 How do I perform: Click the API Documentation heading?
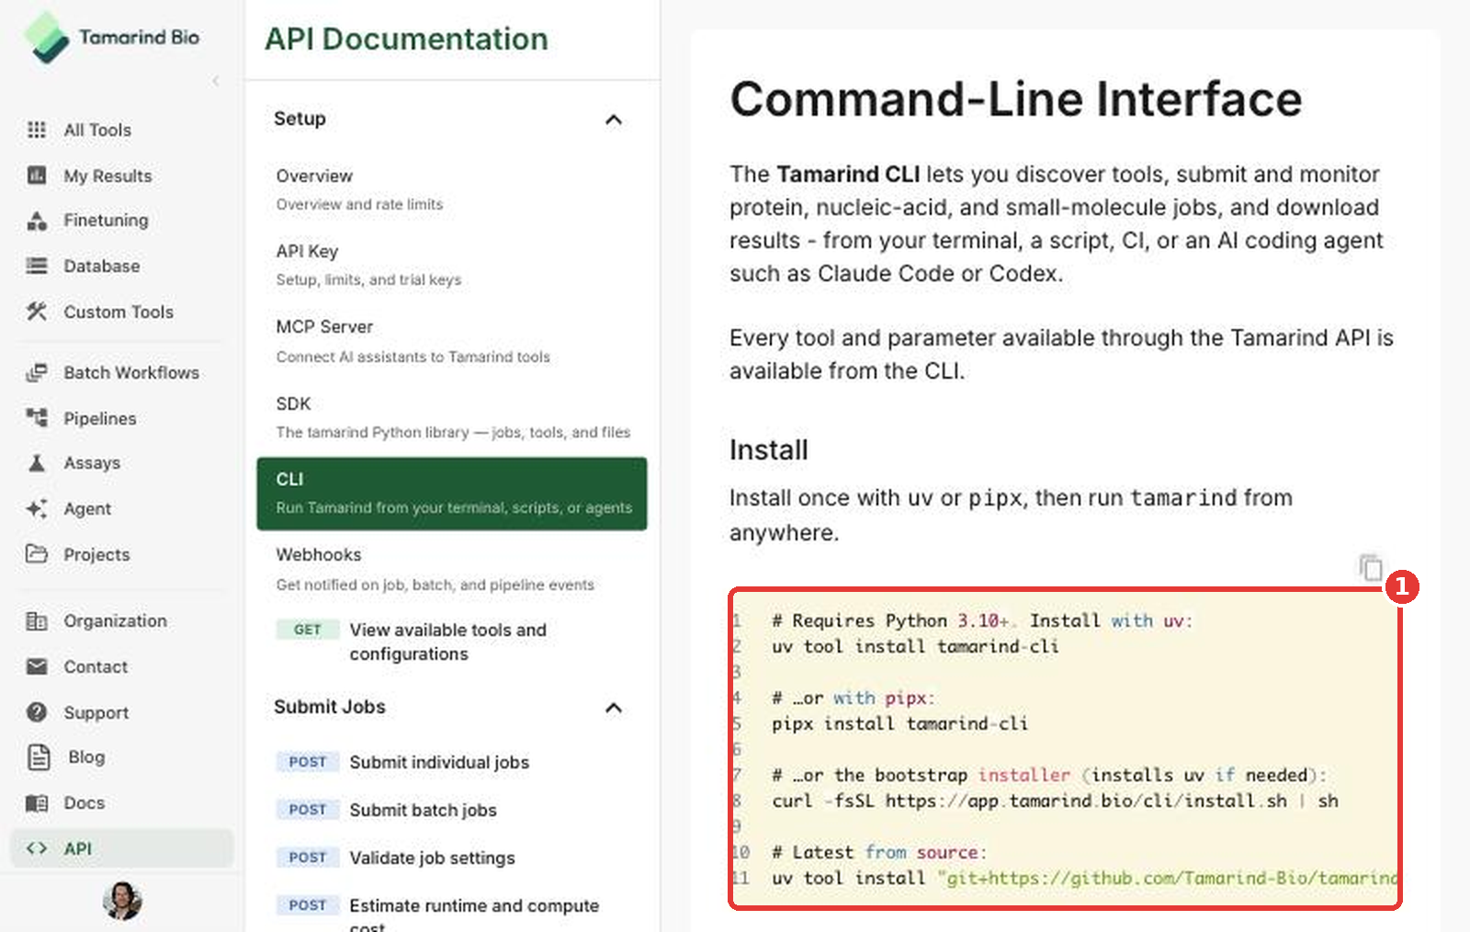(x=406, y=39)
